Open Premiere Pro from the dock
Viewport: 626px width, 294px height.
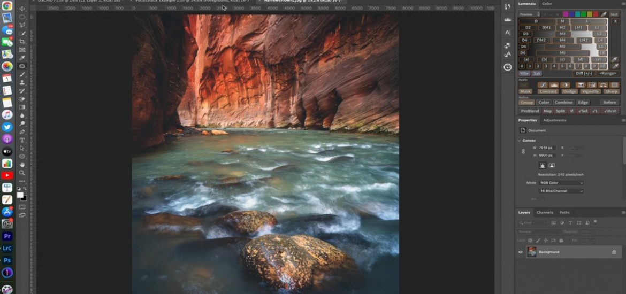click(7, 236)
